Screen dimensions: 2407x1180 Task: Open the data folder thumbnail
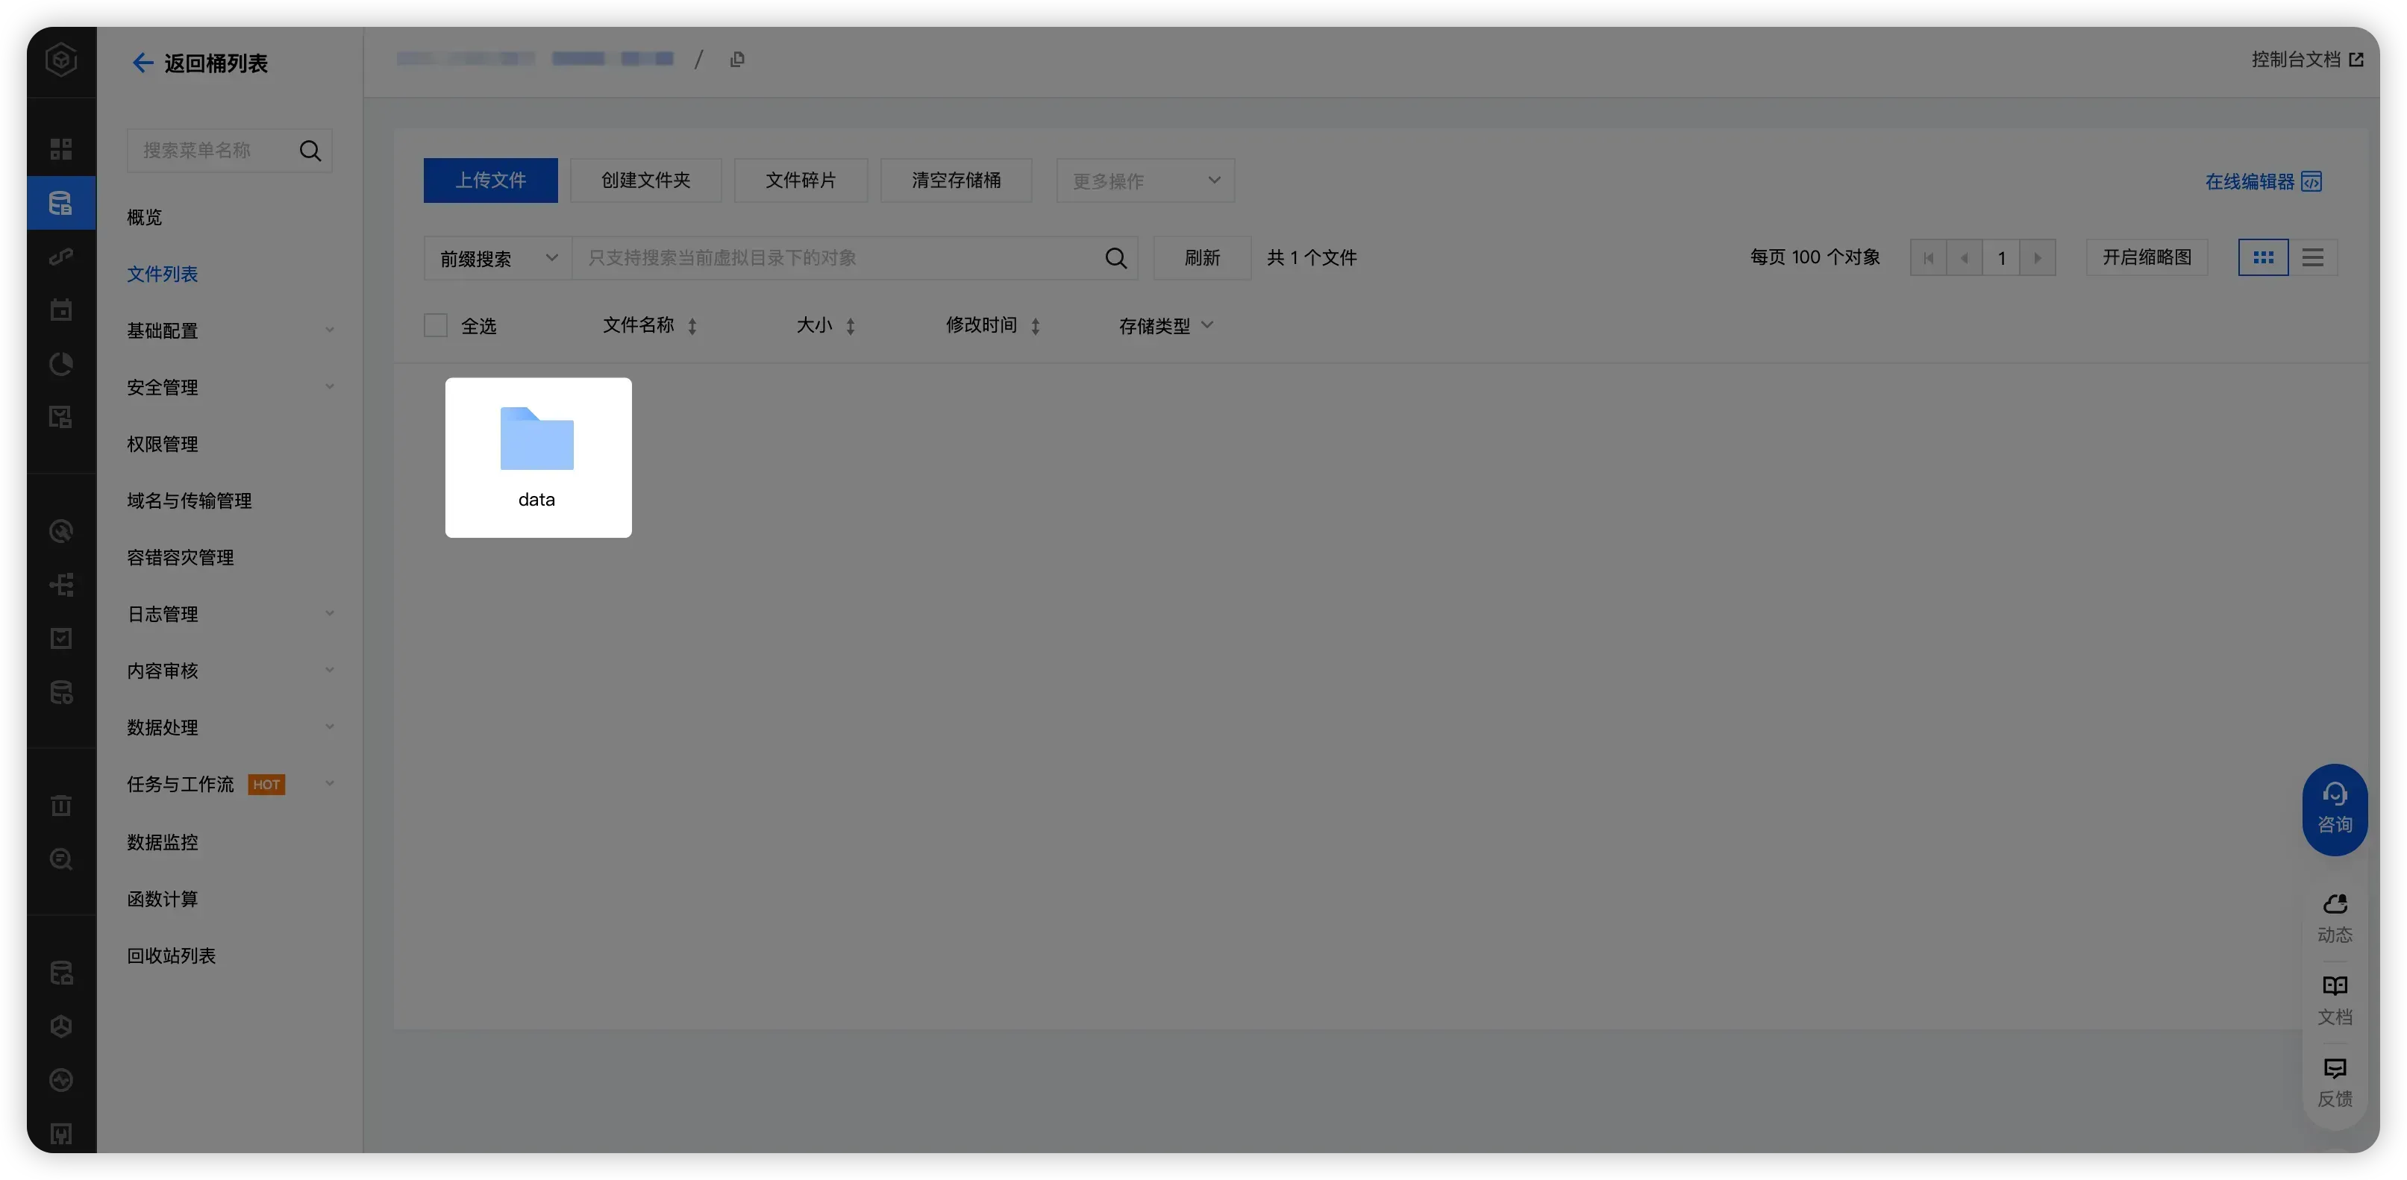[x=537, y=457]
